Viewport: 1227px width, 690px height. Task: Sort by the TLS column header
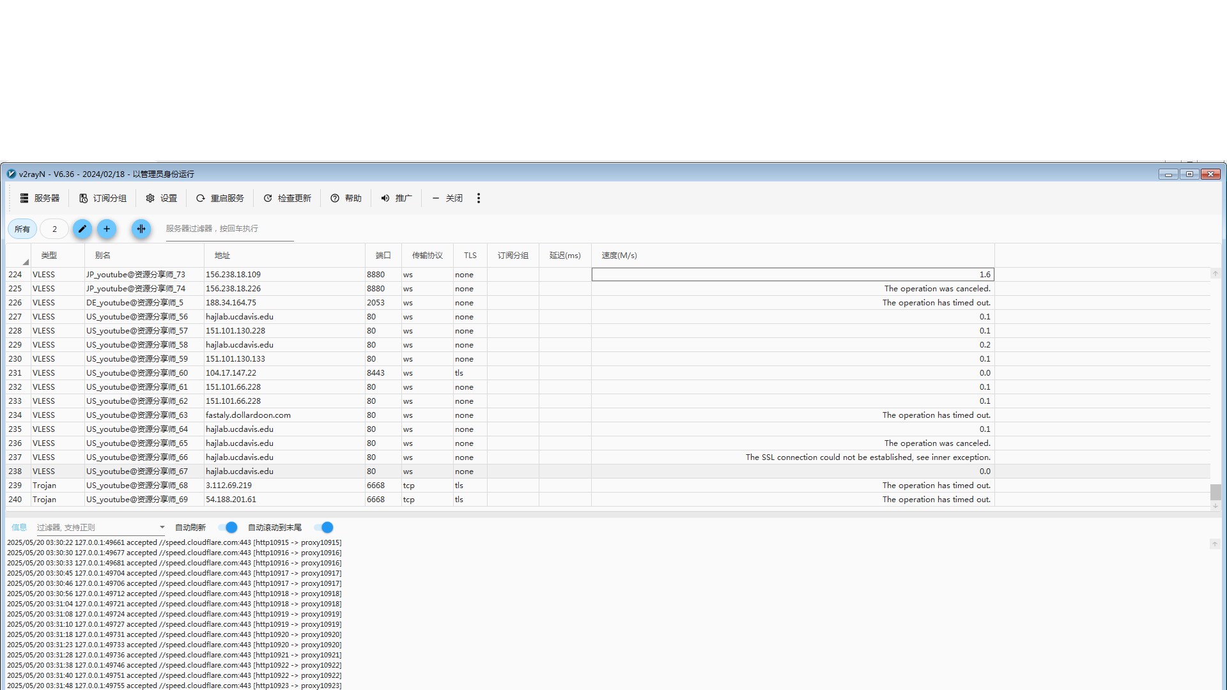[470, 256]
